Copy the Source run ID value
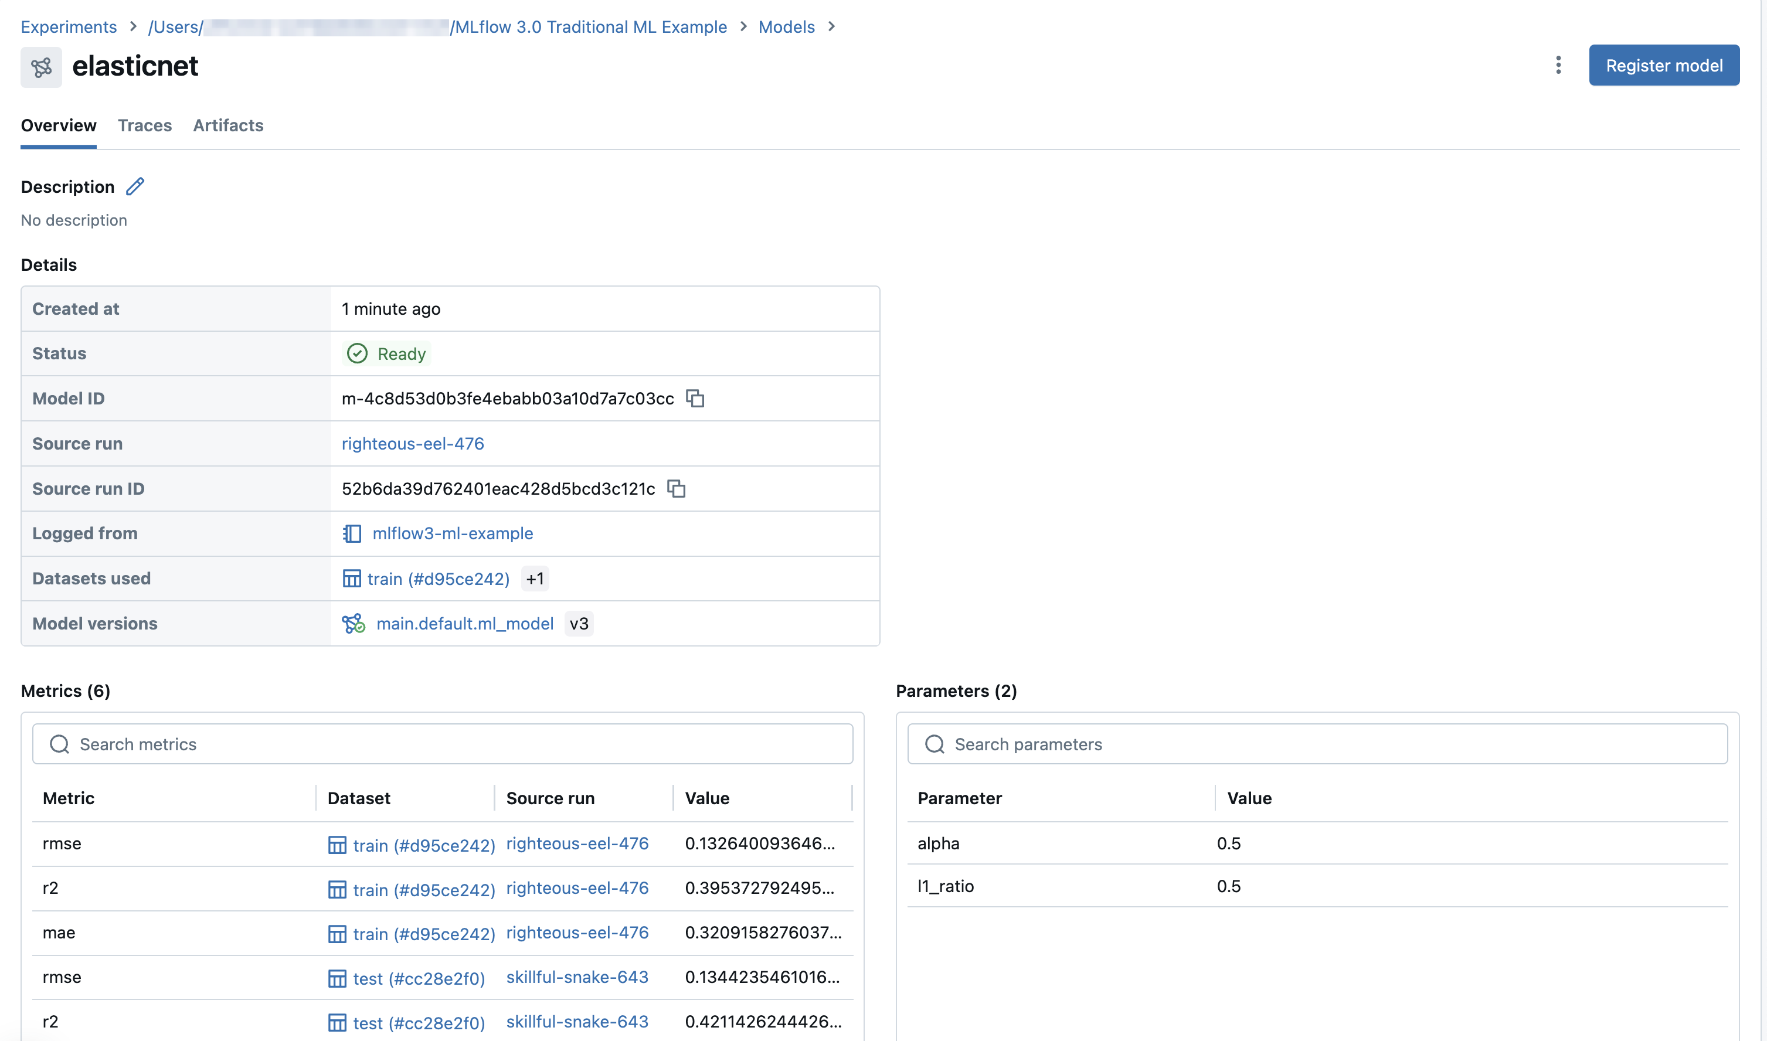This screenshot has height=1041, width=1767. click(x=676, y=488)
